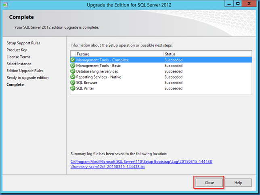Viewport: 260px width, 195px height.
Task: Click the red X window close button
Action: click(x=249, y=4)
